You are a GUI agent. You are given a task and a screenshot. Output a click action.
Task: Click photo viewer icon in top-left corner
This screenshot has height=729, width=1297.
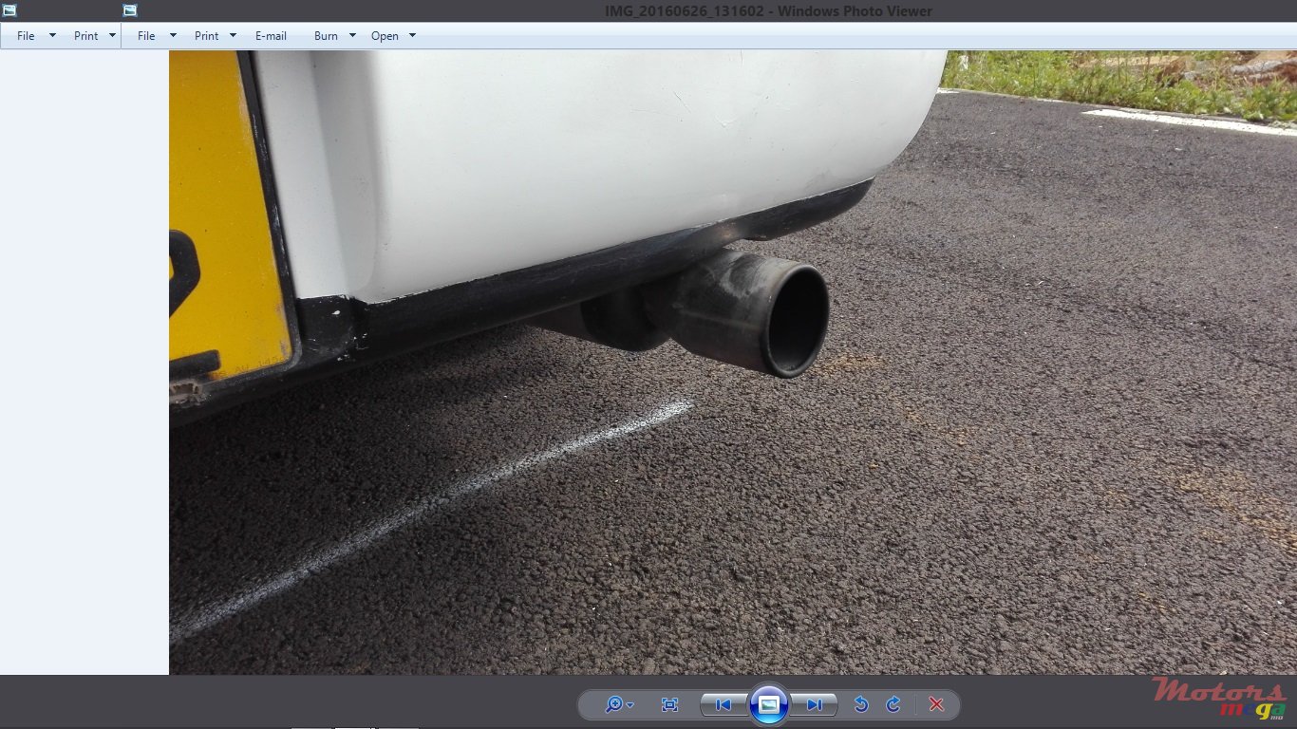tap(9, 10)
